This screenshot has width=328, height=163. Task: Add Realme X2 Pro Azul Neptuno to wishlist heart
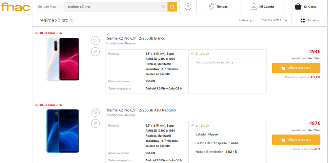(95, 112)
